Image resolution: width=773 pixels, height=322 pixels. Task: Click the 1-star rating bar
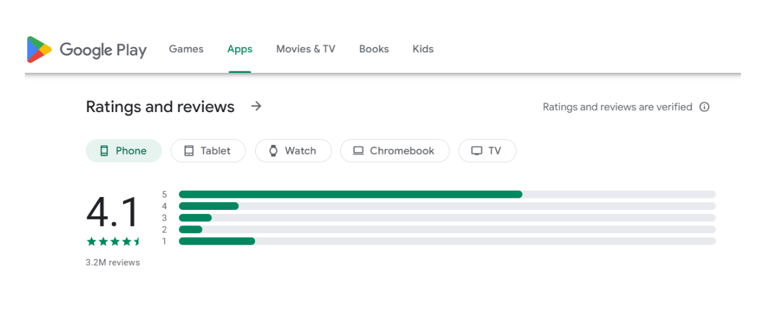(x=446, y=241)
